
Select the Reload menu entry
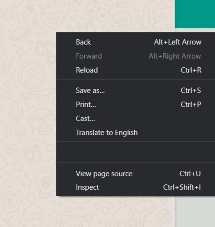tap(136, 70)
